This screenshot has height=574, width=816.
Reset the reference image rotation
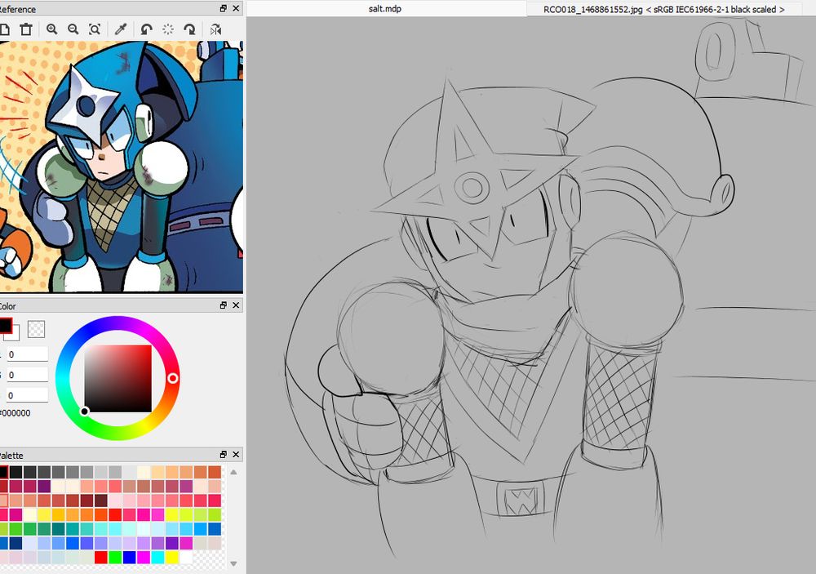tap(168, 29)
